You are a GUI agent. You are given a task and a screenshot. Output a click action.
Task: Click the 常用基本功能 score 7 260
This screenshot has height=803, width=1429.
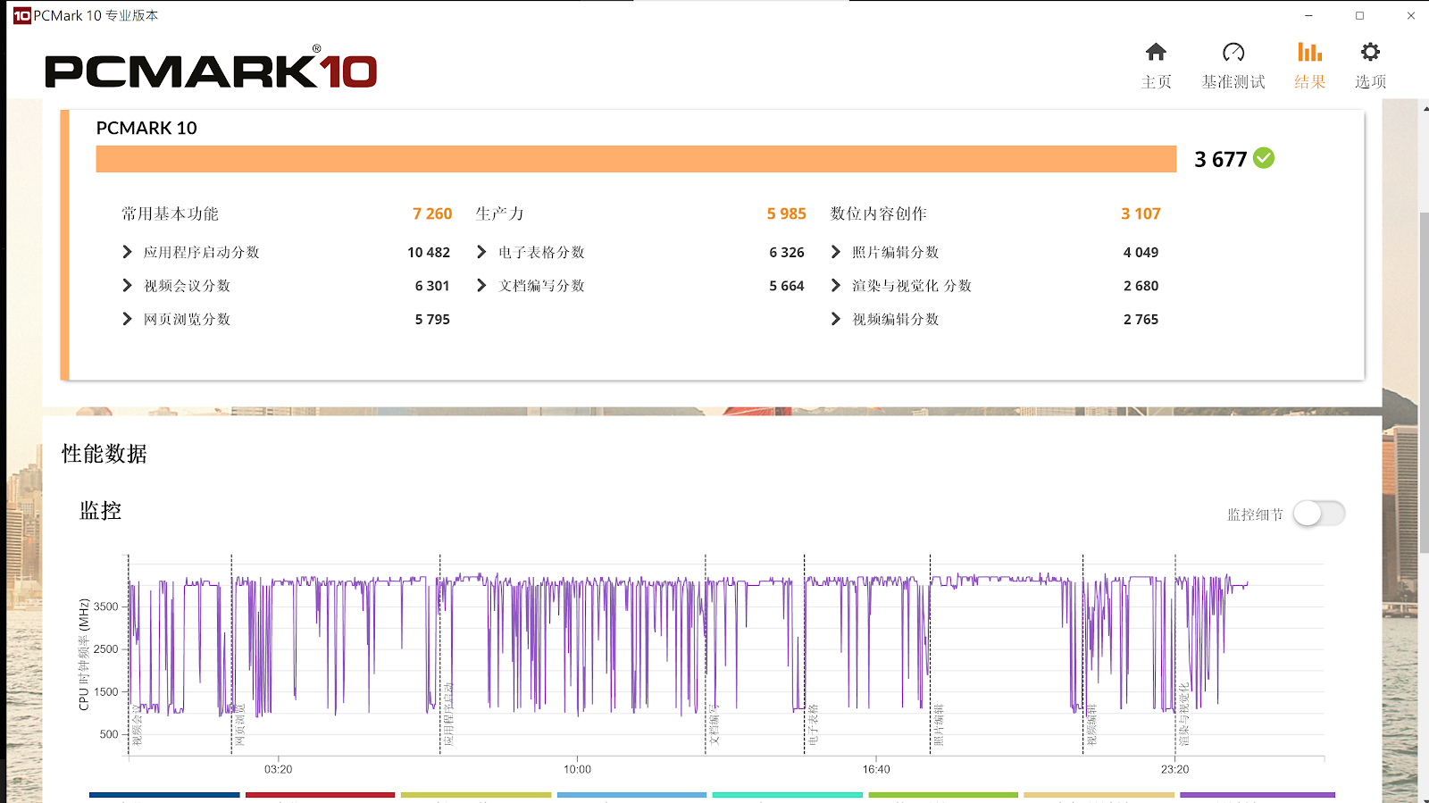[x=432, y=213]
